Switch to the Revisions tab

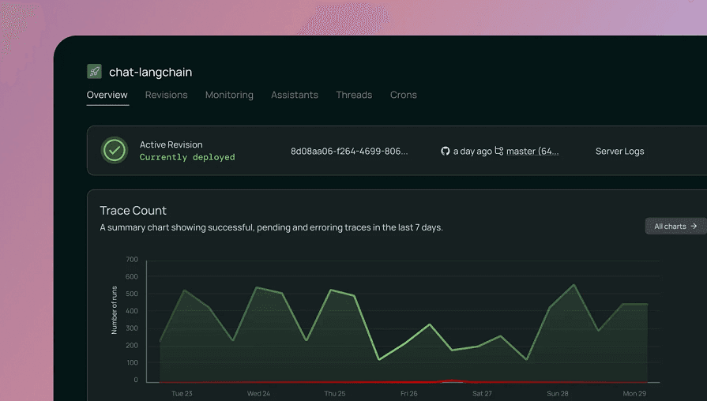pos(166,95)
